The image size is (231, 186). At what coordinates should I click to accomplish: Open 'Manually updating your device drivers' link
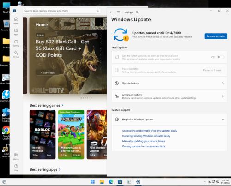coord(144,141)
